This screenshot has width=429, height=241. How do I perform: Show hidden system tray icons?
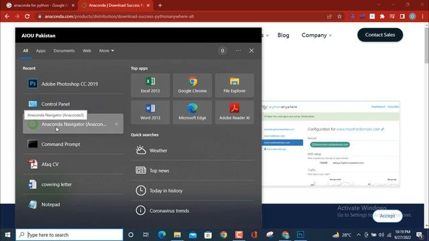click(359, 235)
